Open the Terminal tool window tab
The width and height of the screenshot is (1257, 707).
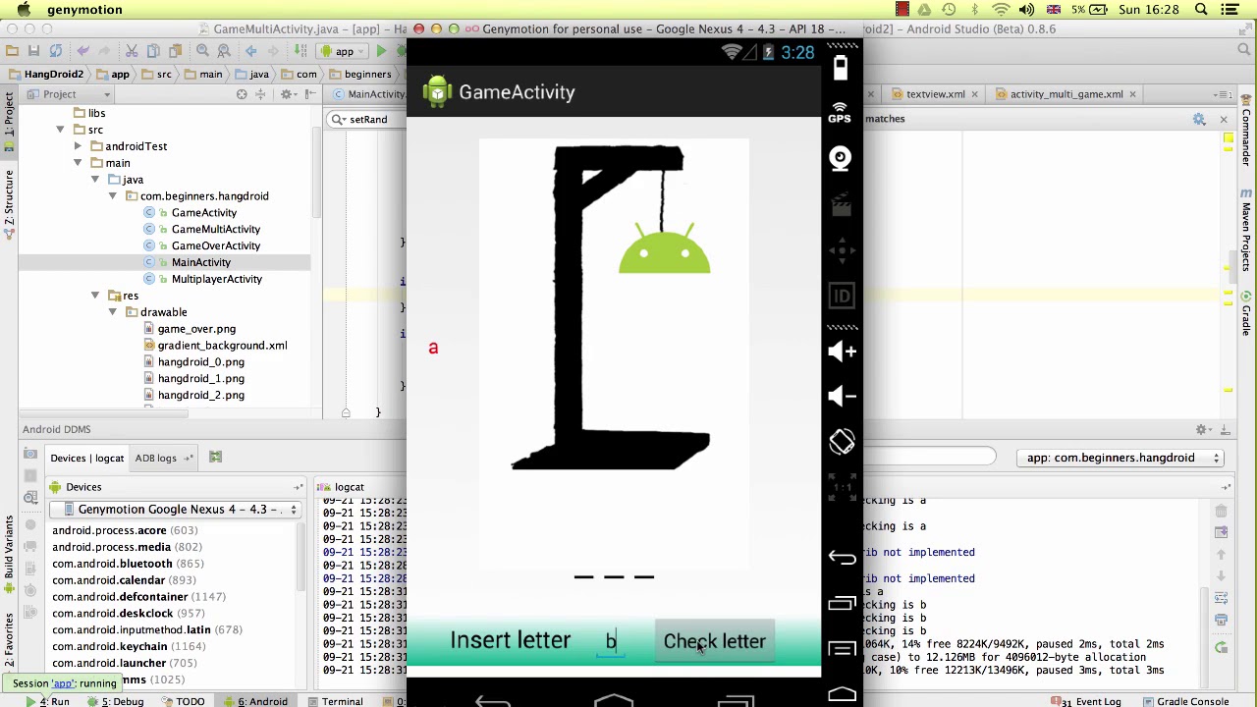pyautogui.click(x=335, y=701)
